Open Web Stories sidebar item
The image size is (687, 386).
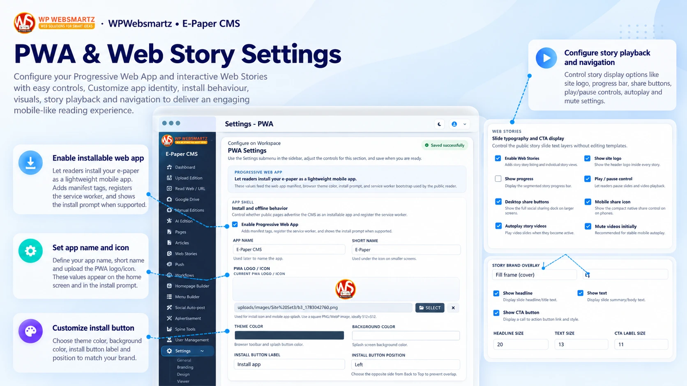click(187, 254)
